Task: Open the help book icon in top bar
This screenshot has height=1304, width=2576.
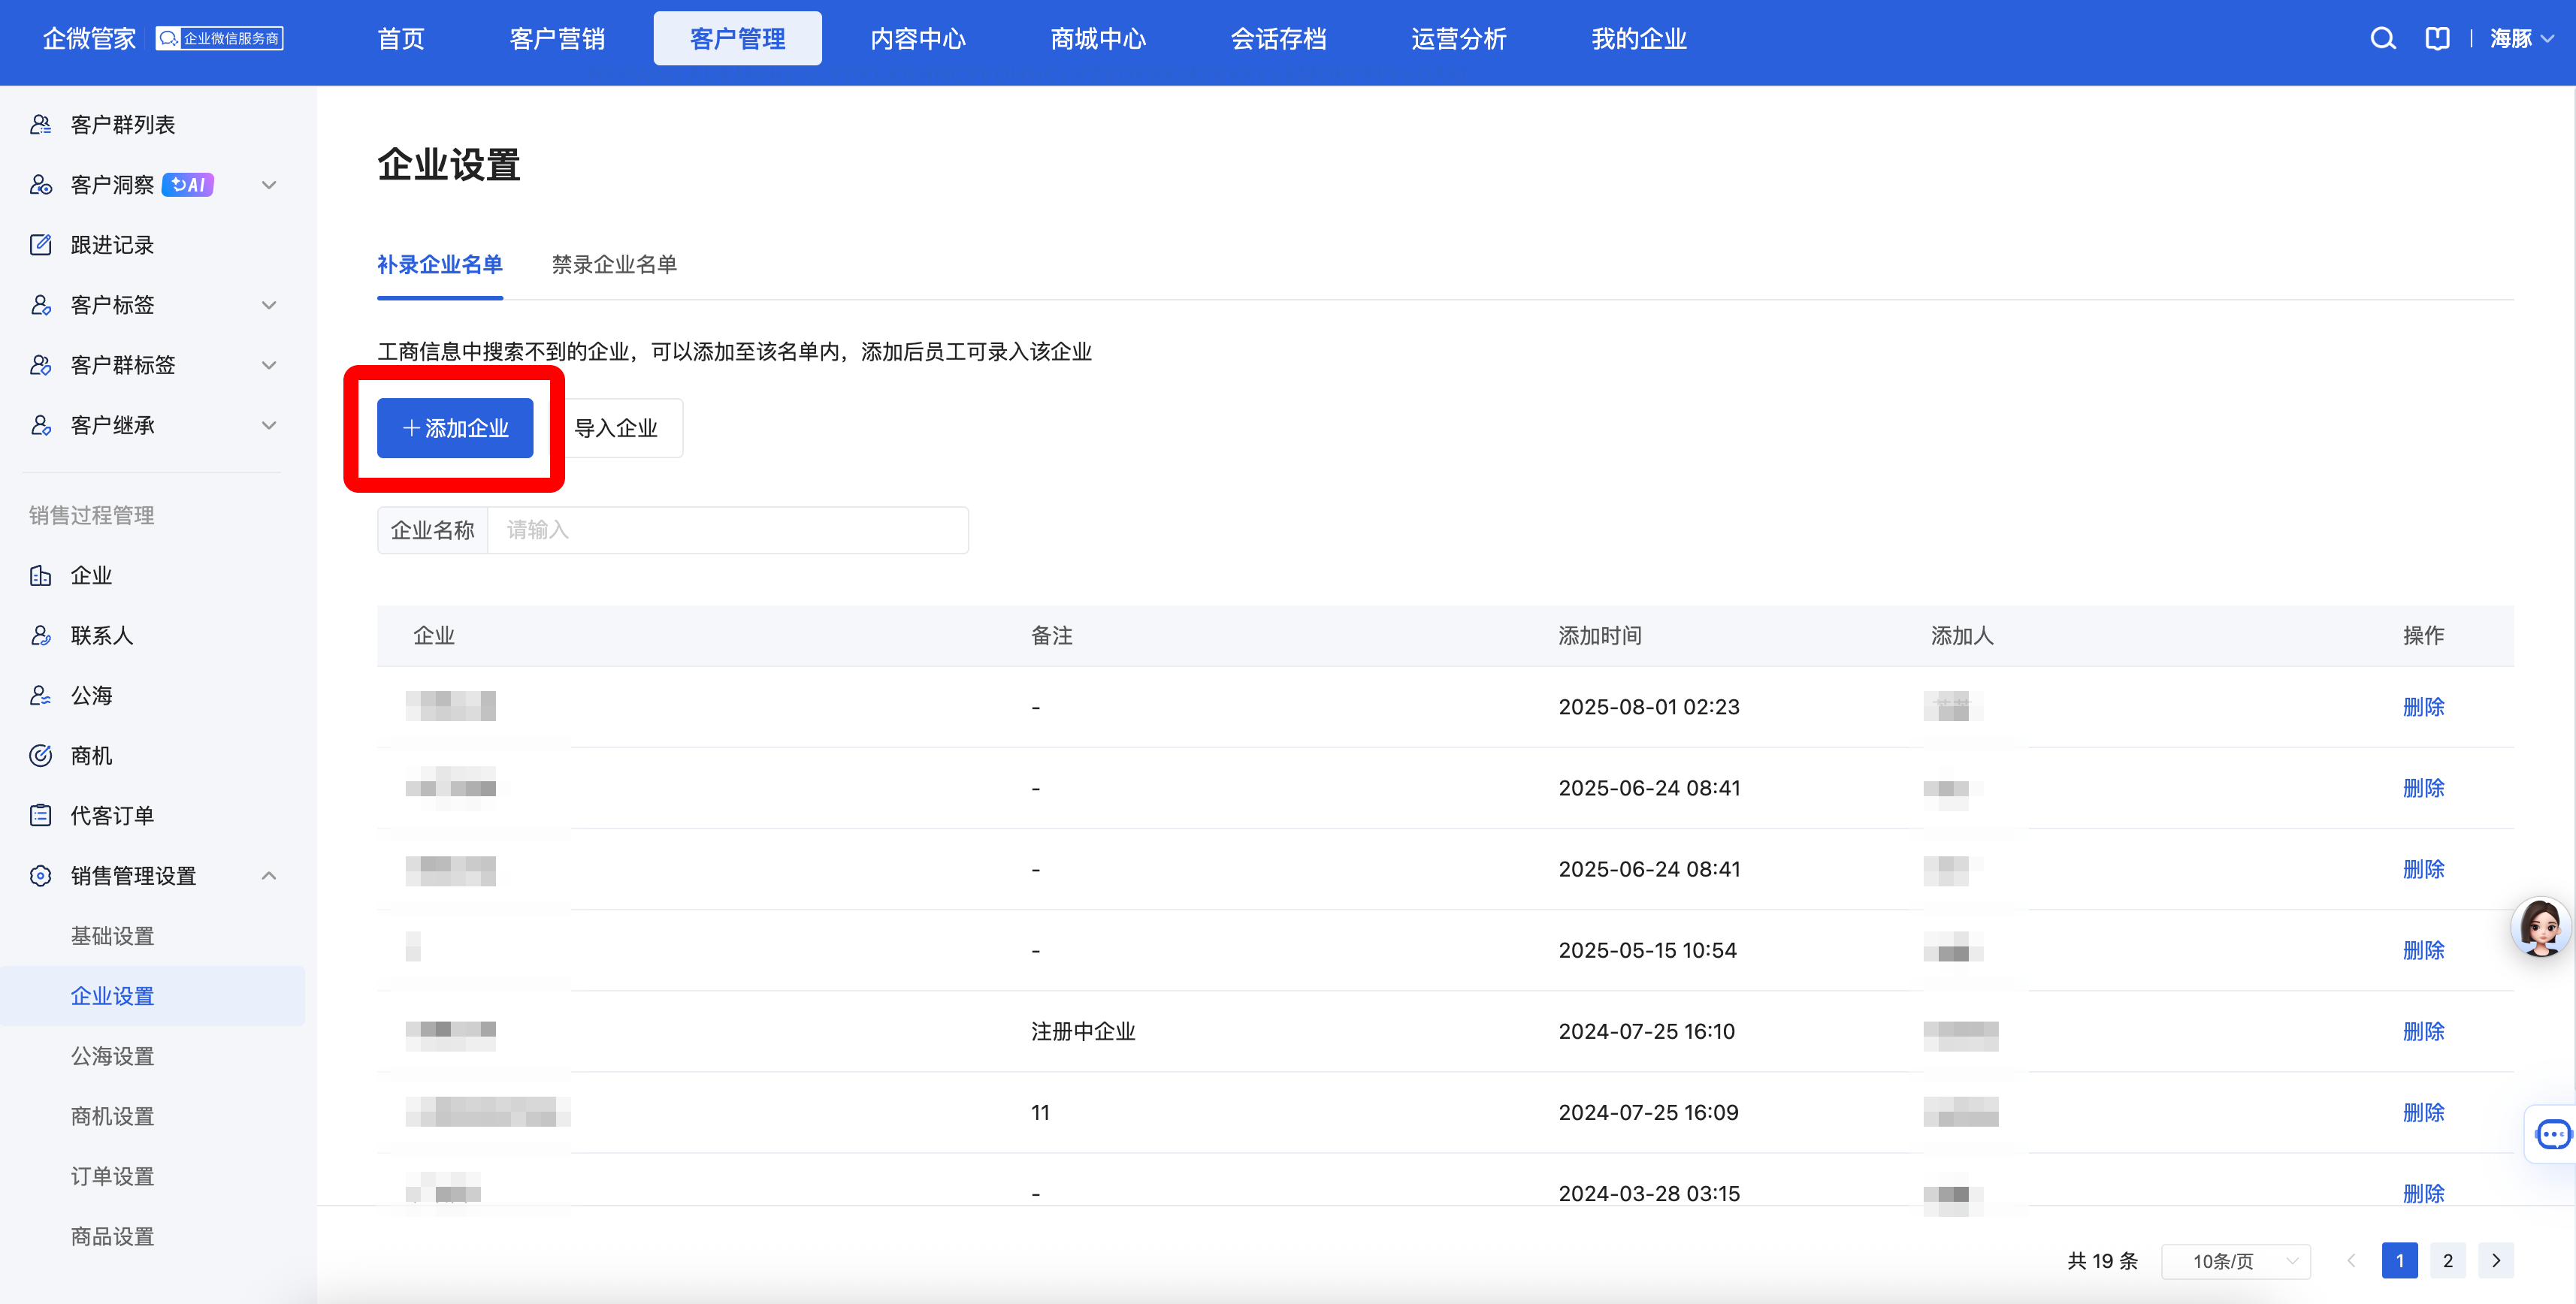Action: (2437, 39)
